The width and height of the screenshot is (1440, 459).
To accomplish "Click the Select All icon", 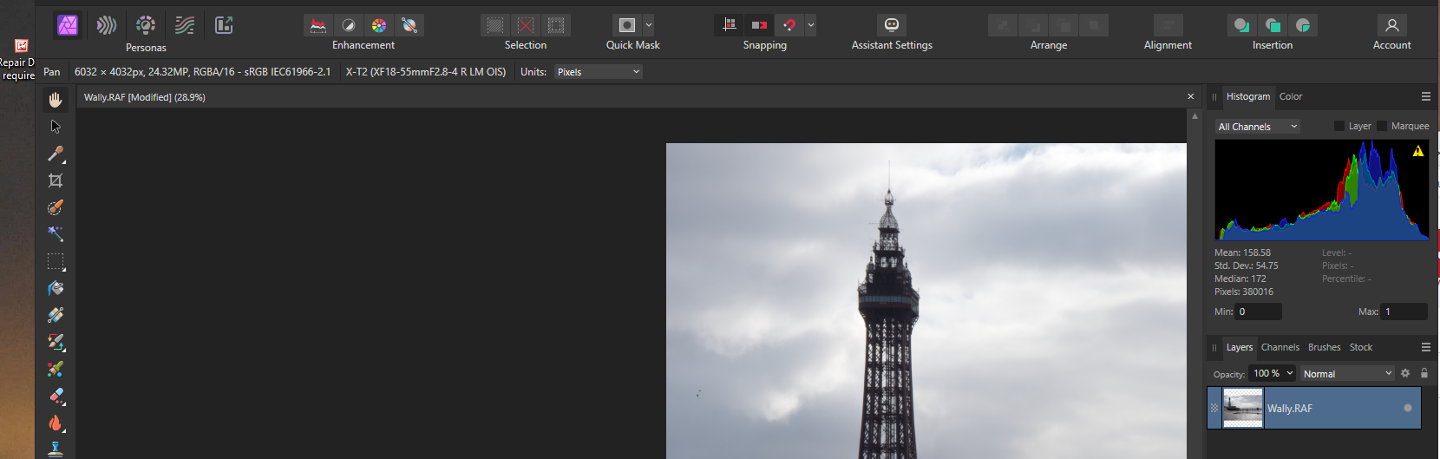I will (495, 25).
